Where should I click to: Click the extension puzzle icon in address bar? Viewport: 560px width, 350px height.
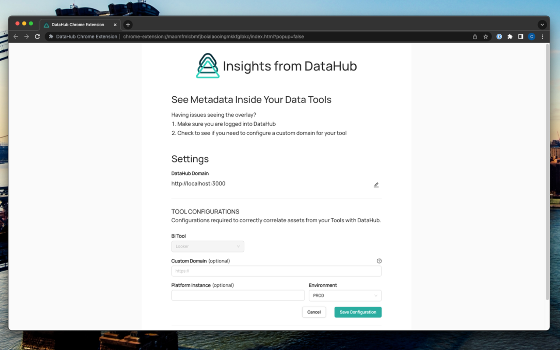pos(51,37)
